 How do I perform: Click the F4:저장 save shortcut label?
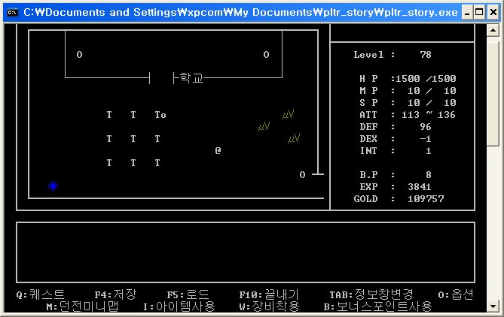pyautogui.click(x=116, y=294)
